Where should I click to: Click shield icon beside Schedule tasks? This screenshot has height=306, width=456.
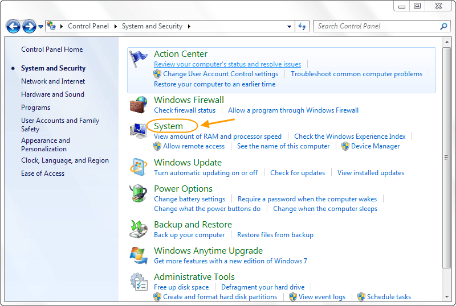[361, 297]
